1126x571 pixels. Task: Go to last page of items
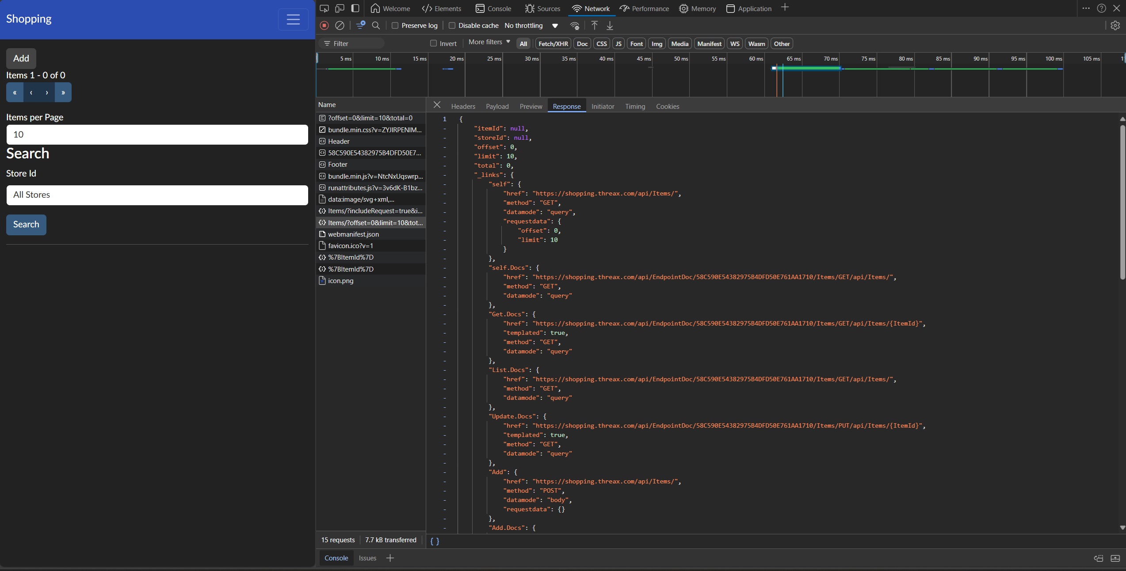63,92
